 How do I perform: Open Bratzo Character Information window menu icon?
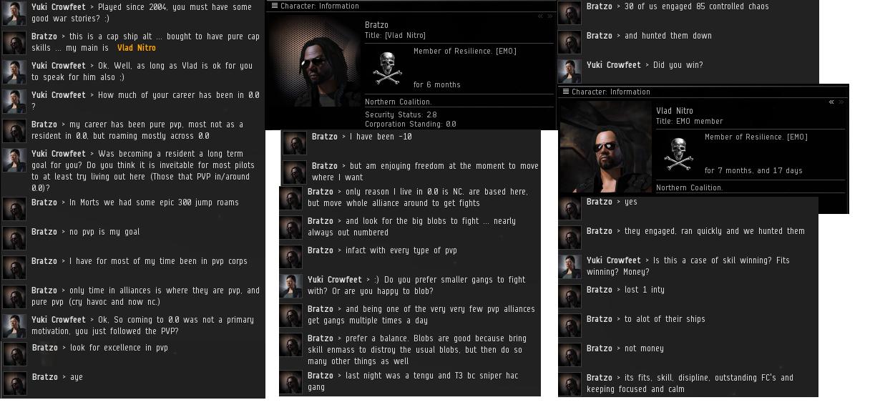pyautogui.click(x=275, y=6)
